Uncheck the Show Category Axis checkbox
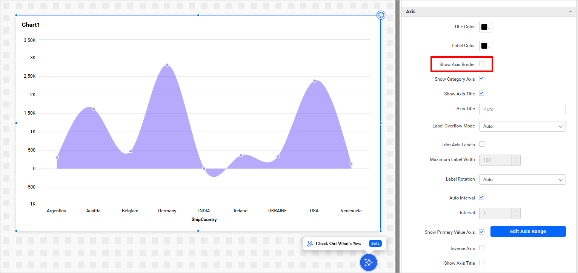578x273 pixels. (482, 79)
